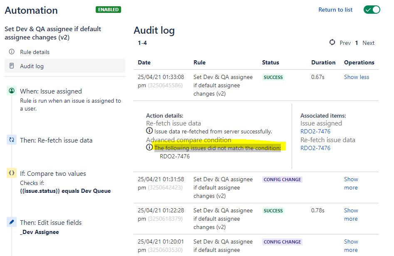Click the info icon beside Issue data re-fetched
394x256 pixels.
click(x=149, y=130)
